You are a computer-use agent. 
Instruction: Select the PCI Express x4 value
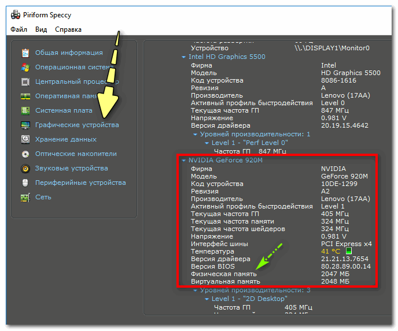coord(347,244)
